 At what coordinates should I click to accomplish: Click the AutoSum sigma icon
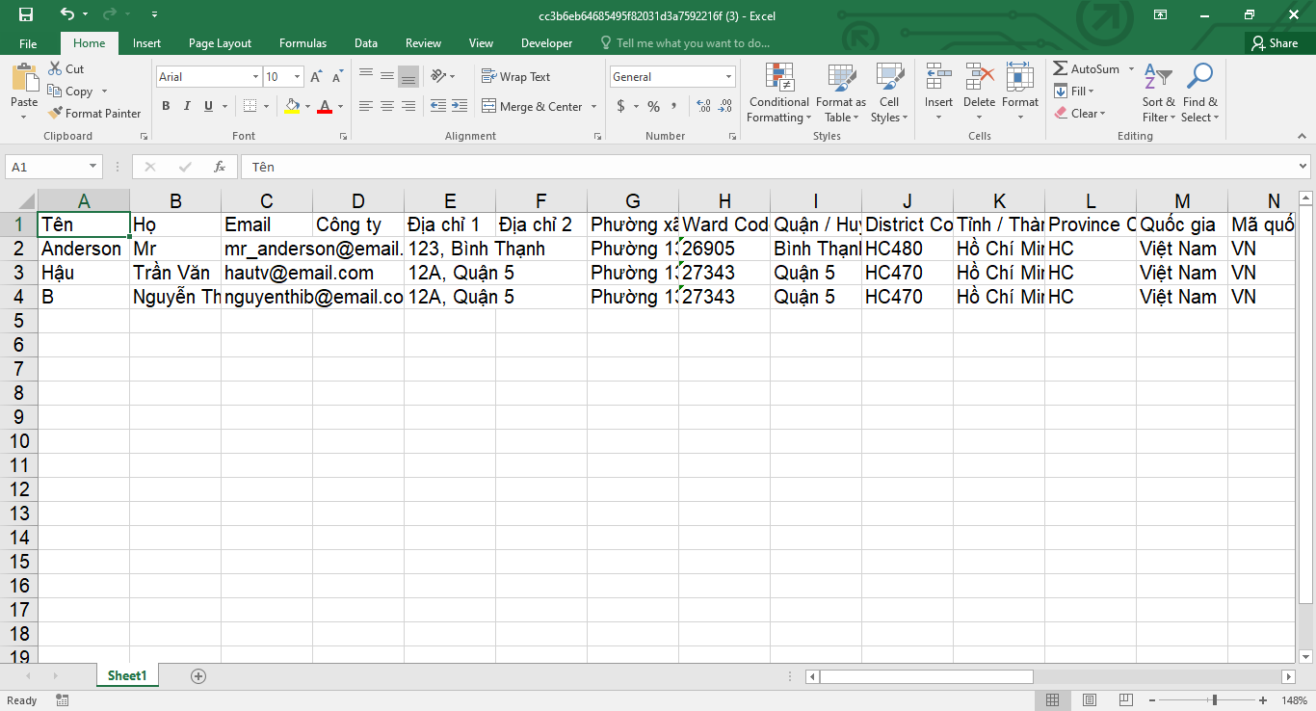point(1061,69)
